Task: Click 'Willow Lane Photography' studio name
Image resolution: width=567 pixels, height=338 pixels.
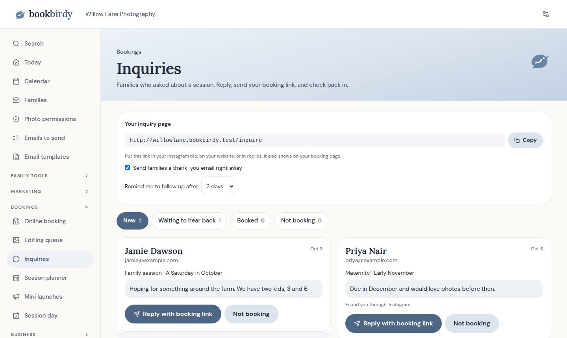Action: click(120, 14)
